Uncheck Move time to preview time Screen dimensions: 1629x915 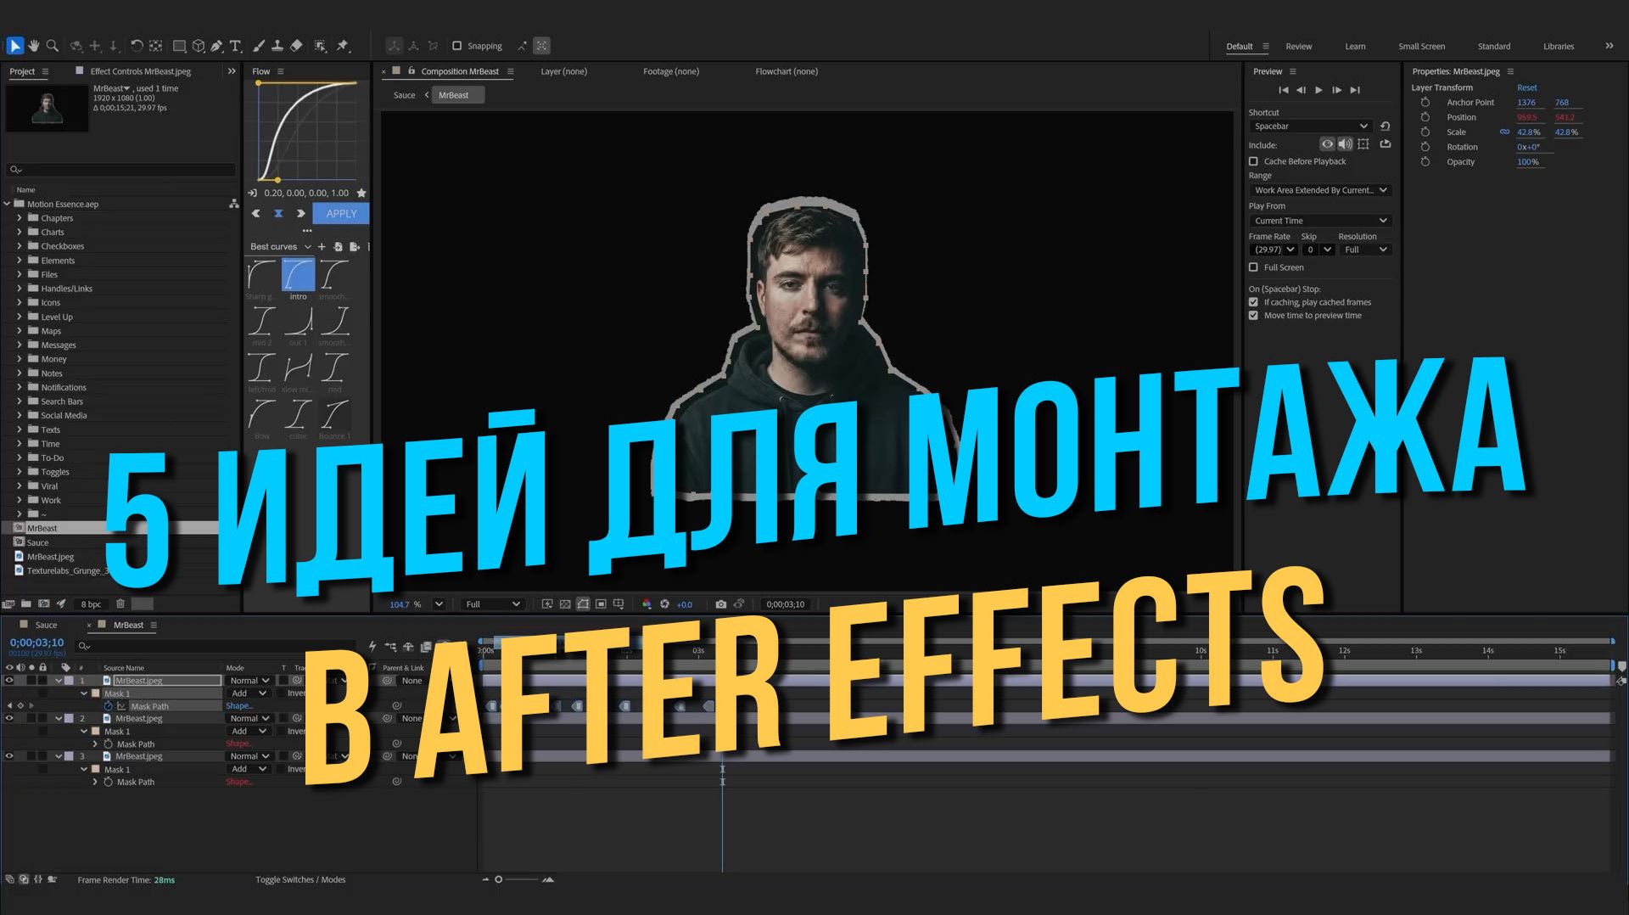coord(1253,316)
